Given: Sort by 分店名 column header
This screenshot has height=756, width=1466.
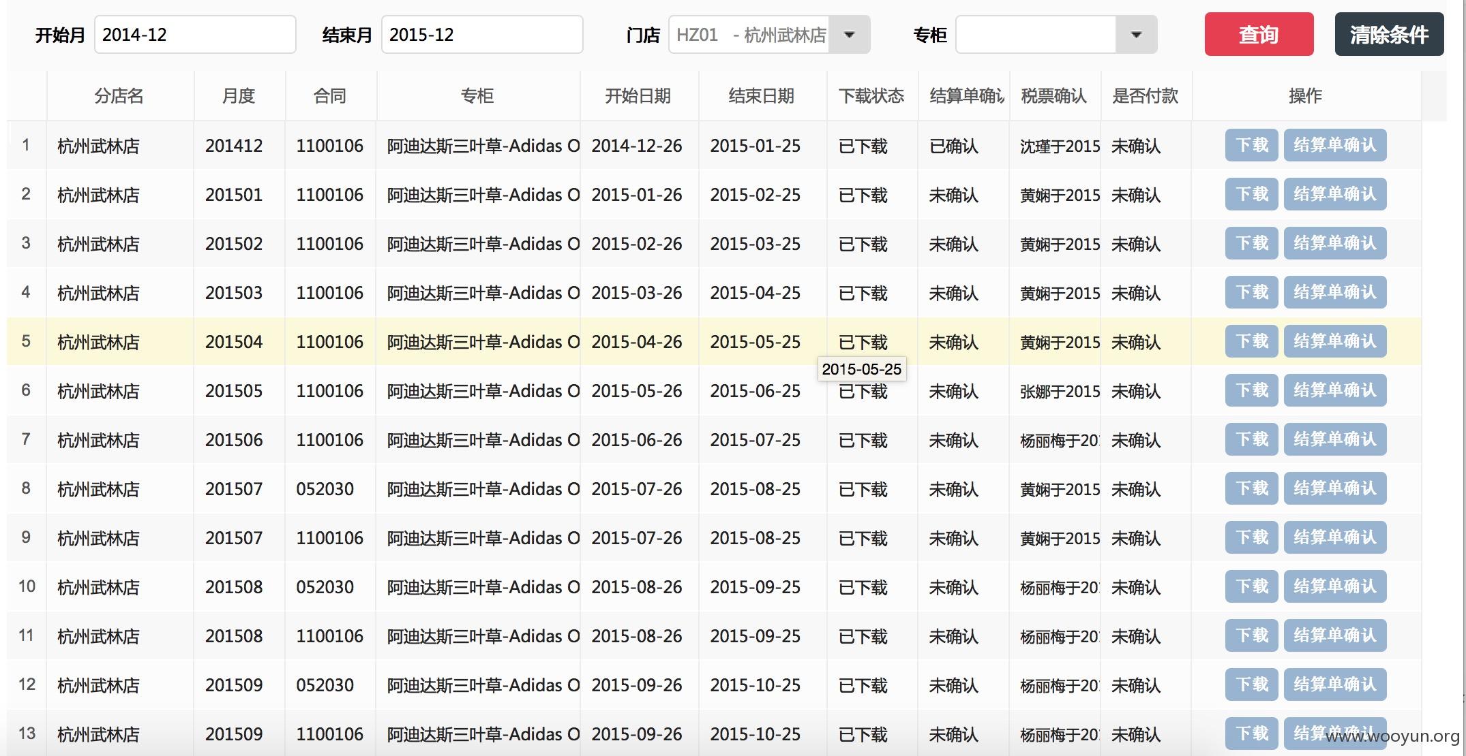Looking at the screenshot, I should click(x=120, y=96).
